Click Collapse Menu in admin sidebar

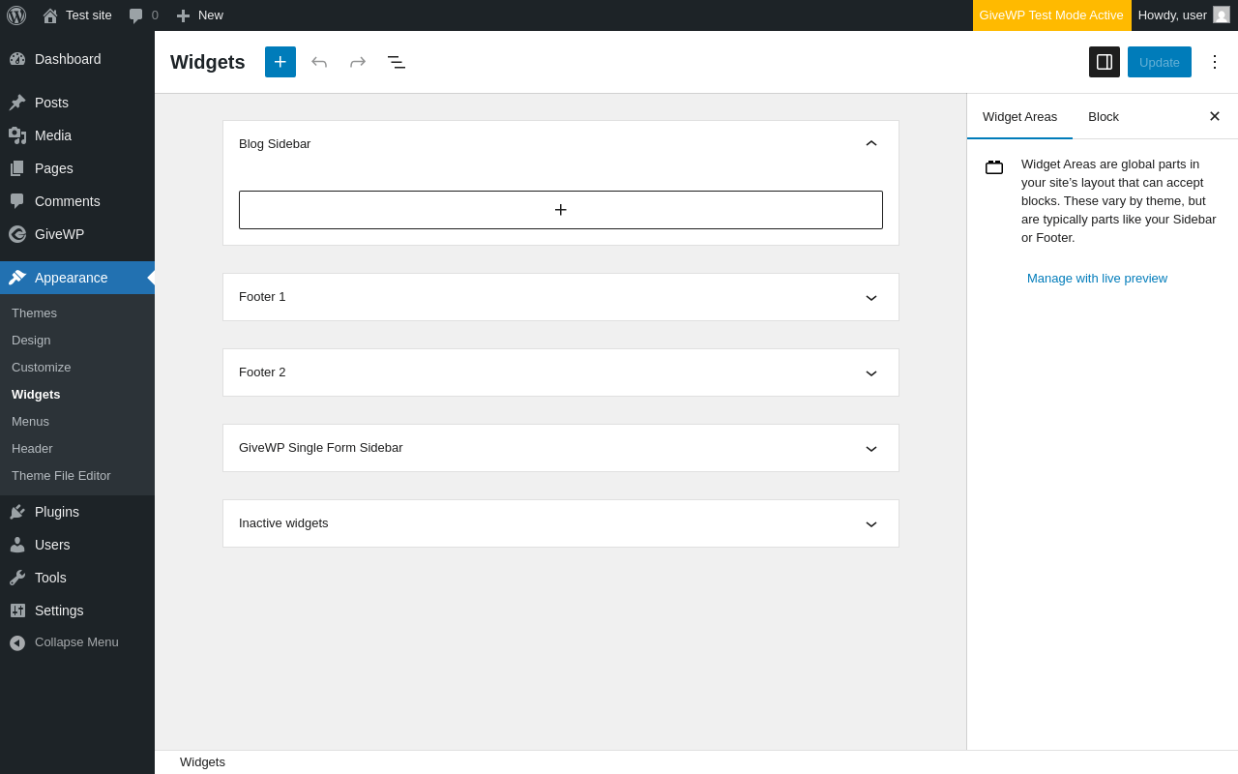[76, 642]
